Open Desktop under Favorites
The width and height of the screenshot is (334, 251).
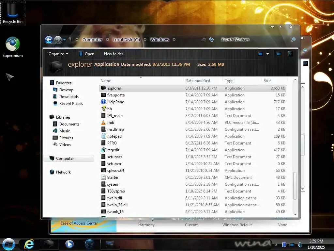pyautogui.click(x=66, y=90)
